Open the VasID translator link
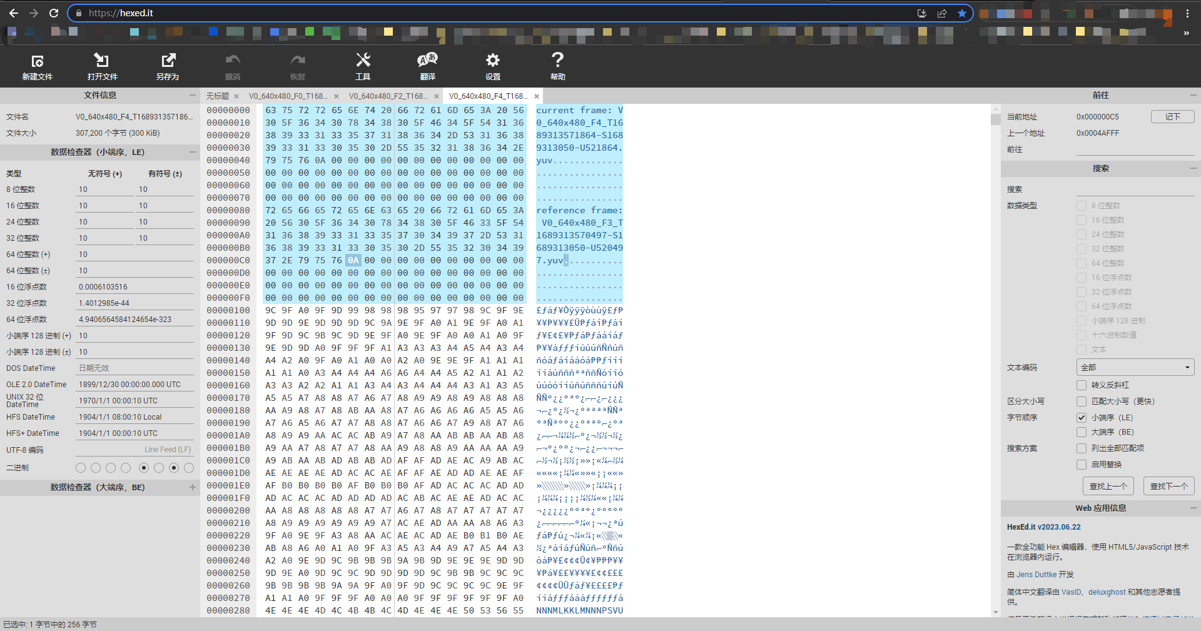1201x631 pixels. (1072, 592)
